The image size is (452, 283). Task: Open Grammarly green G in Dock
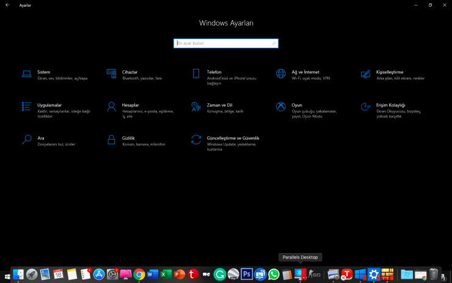[220, 274]
